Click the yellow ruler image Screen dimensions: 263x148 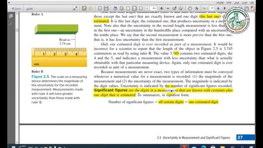pos(59,57)
